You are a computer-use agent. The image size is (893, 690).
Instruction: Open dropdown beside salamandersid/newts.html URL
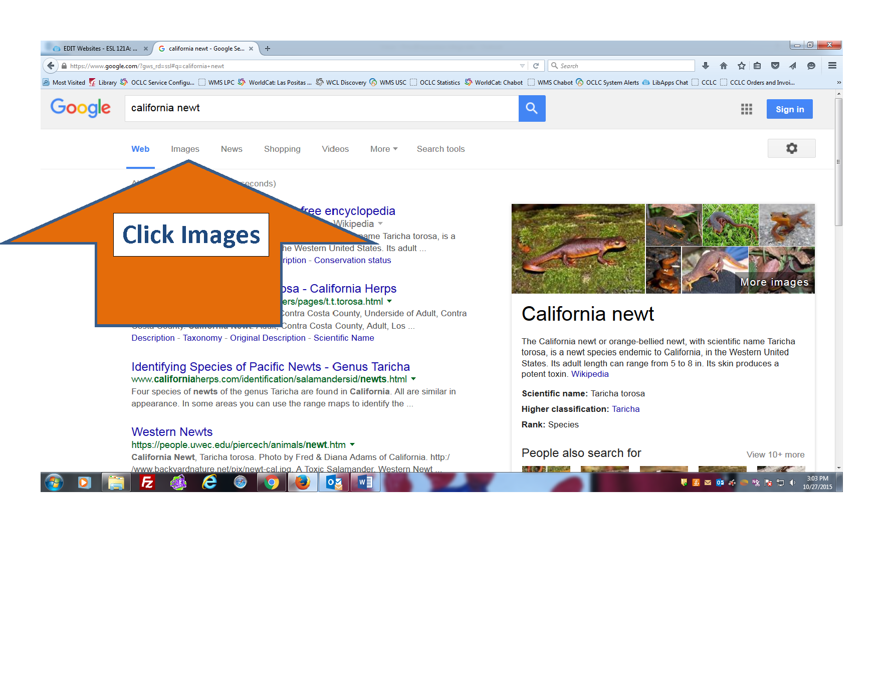413,379
